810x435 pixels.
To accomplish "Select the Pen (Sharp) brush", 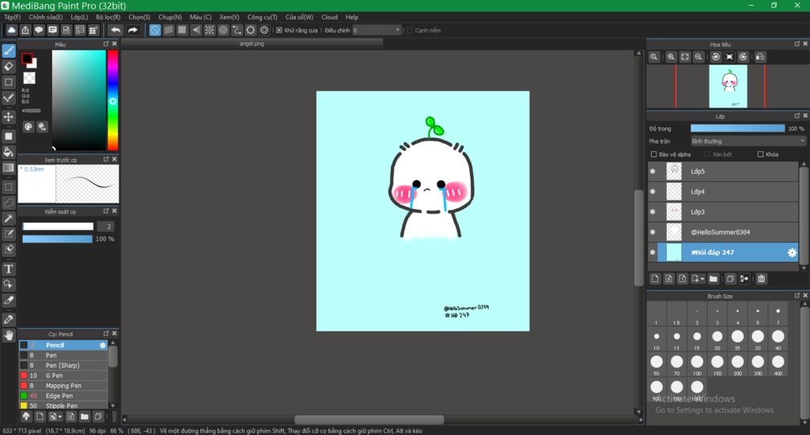I will click(x=63, y=365).
